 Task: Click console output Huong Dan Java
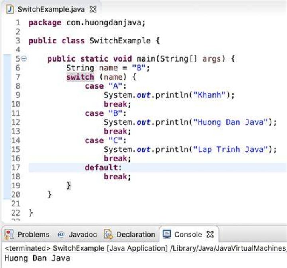[37, 258]
